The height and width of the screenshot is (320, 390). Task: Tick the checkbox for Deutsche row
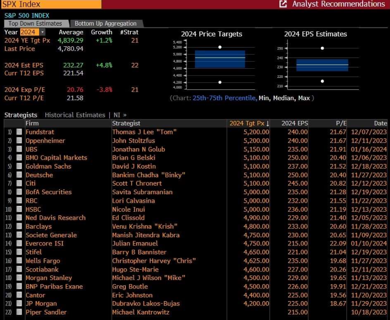point(19,175)
